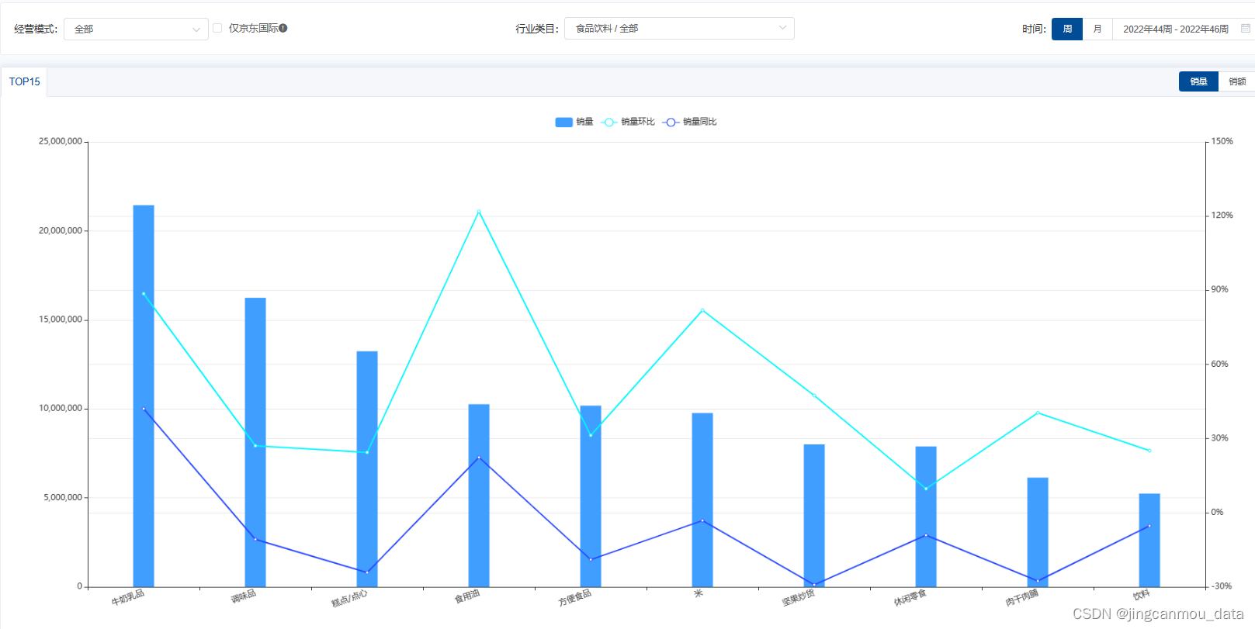The height and width of the screenshot is (629, 1255).
Task: Click the 销量环比 data point above 米
Action: click(702, 310)
